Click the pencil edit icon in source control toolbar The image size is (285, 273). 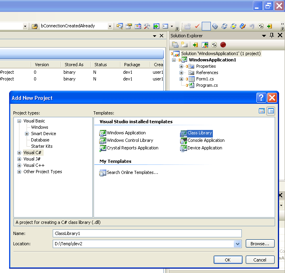(x=243, y=26)
